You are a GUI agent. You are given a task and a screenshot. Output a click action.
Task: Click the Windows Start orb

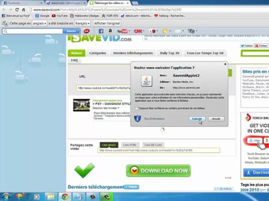tap(6, 197)
